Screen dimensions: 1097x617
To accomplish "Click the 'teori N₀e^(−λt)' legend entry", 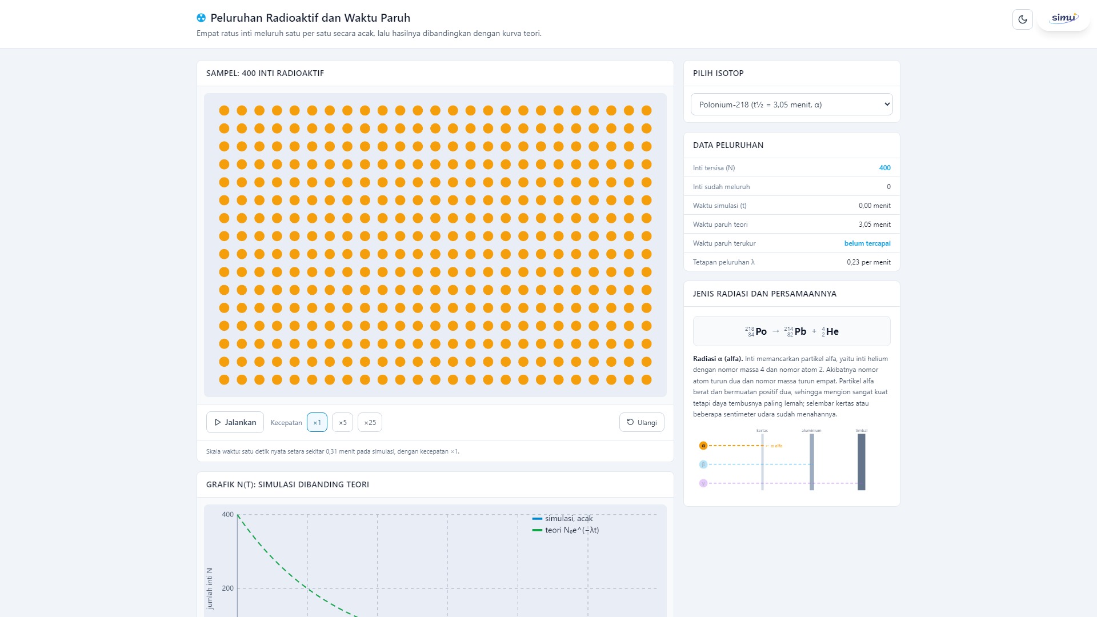I will coord(566,530).
